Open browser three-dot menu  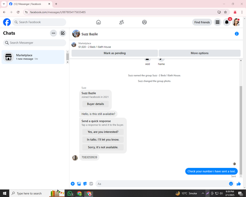coord(242,12)
